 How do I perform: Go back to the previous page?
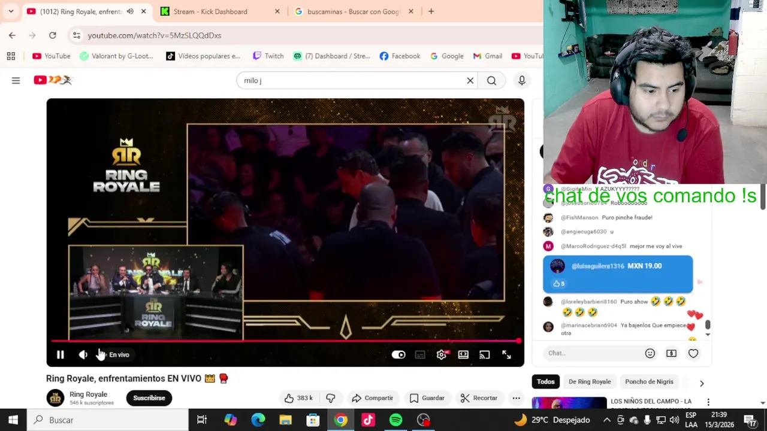click(12, 35)
